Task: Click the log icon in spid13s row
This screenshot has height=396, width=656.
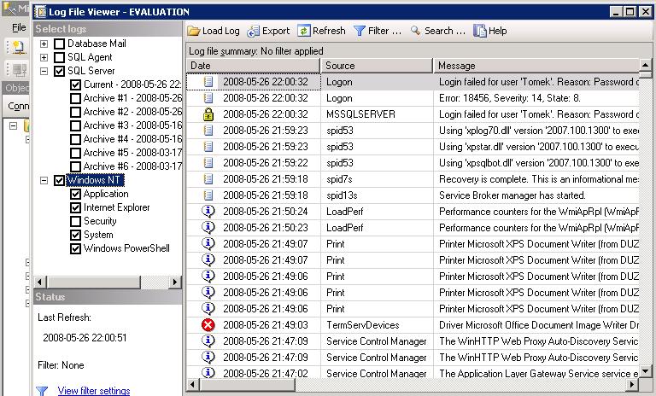Action: click(x=208, y=195)
